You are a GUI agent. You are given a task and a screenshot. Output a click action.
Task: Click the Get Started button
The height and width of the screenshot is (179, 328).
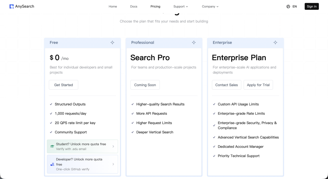click(x=63, y=85)
